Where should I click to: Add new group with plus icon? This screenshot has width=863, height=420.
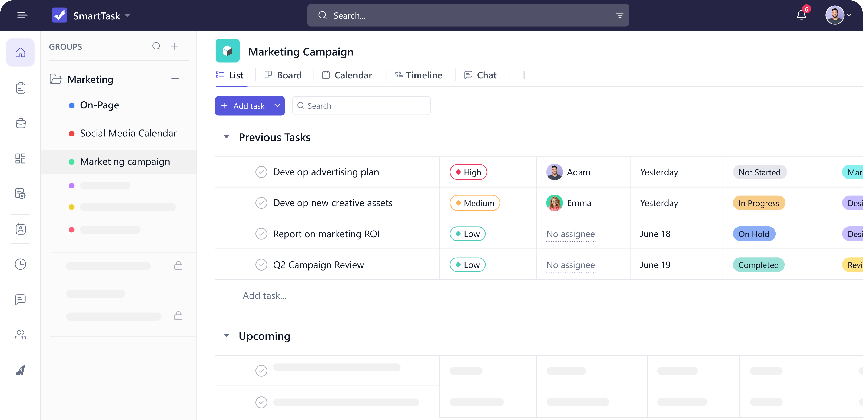click(x=175, y=46)
